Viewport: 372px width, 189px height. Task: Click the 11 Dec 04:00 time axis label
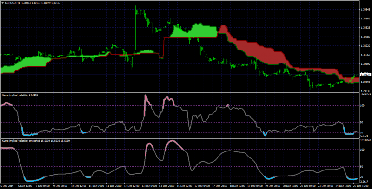97,186
